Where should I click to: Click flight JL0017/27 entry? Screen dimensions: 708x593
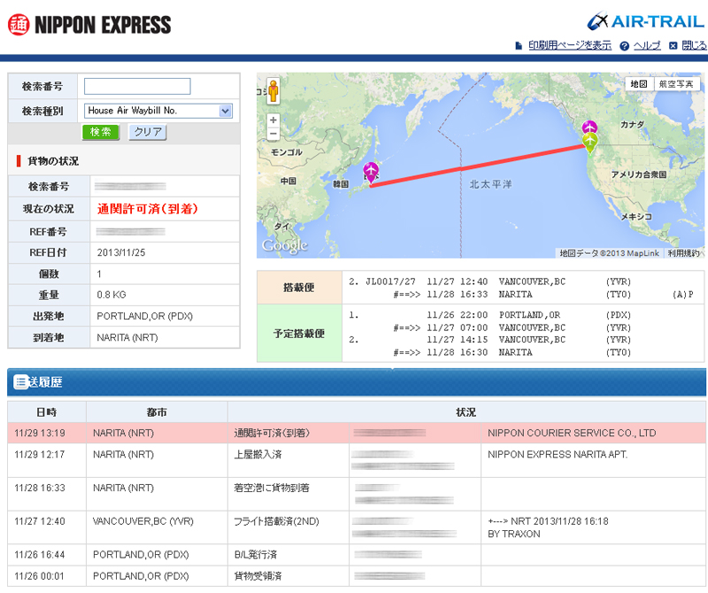pyautogui.click(x=390, y=281)
